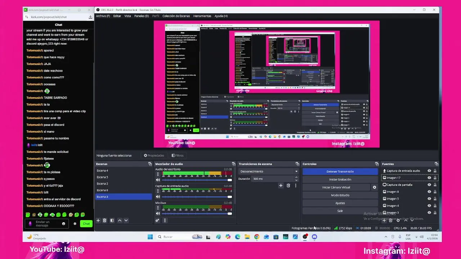
Task: Open File Explorer from the taskbar
Action: [x=247, y=237]
